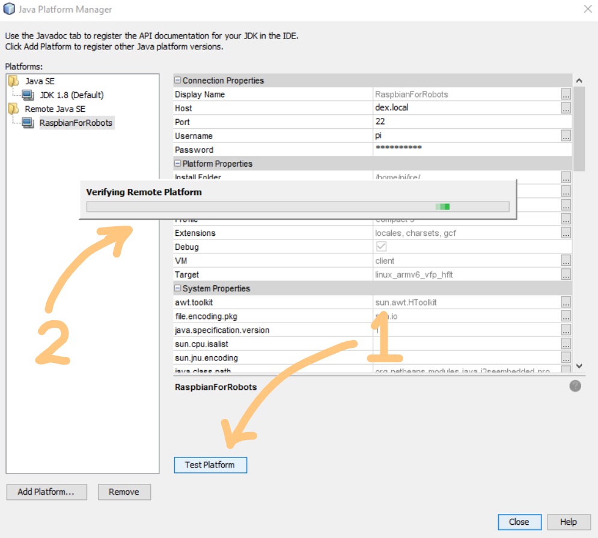Image resolution: width=598 pixels, height=538 pixels.
Task: Click the Target value linux_armv6_vfp_hflt
Action: [414, 274]
